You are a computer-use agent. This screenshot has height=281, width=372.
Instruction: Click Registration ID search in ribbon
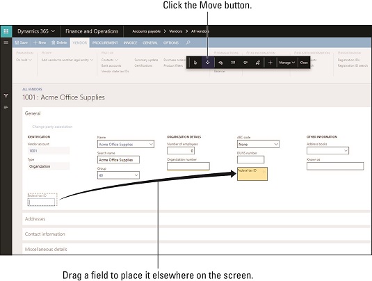pos(353,65)
